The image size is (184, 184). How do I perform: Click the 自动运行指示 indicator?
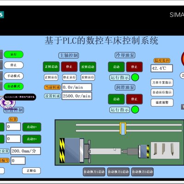click(162, 92)
